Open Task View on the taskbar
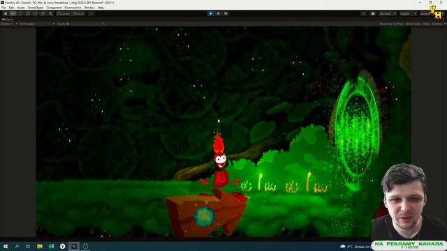The width and height of the screenshot is (447, 251). point(28,246)
